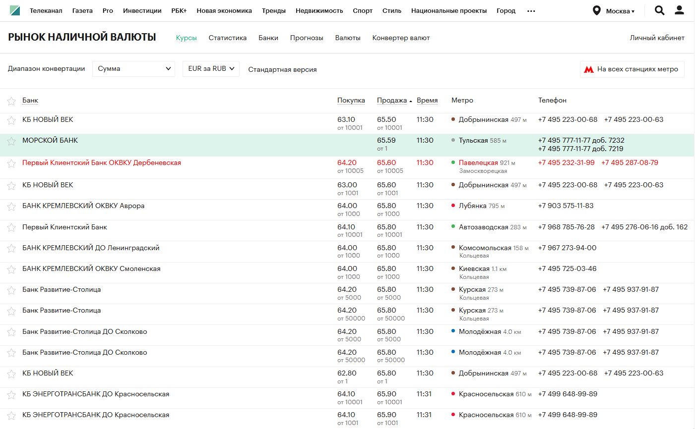
Task: Switch to the Банки tab
Action: click(x=268, y=38)
